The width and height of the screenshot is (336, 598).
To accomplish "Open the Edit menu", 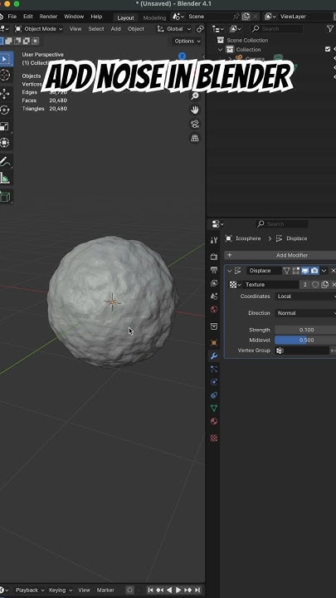I will point(28,17).
